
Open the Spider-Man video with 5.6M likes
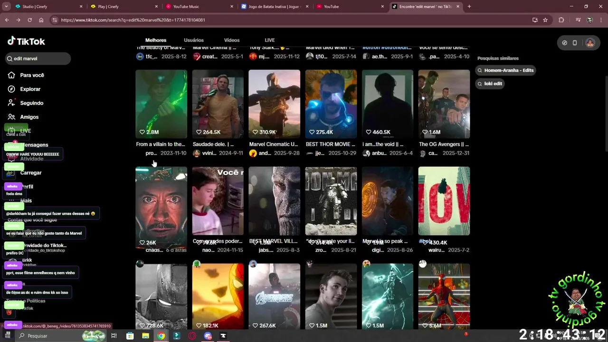pos(444,296)
